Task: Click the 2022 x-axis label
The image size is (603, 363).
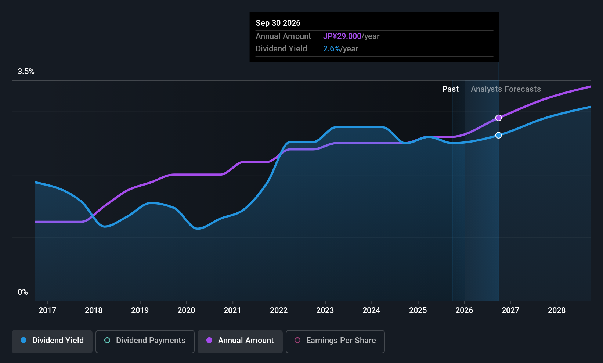Action: [279, 310]
